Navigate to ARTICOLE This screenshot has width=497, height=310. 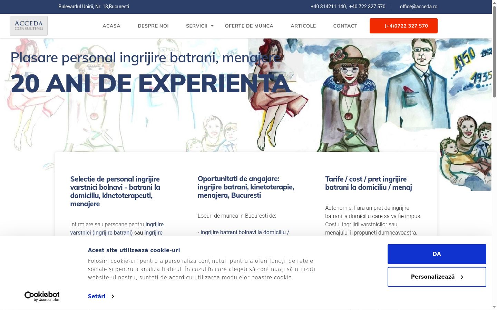[303, 26]
